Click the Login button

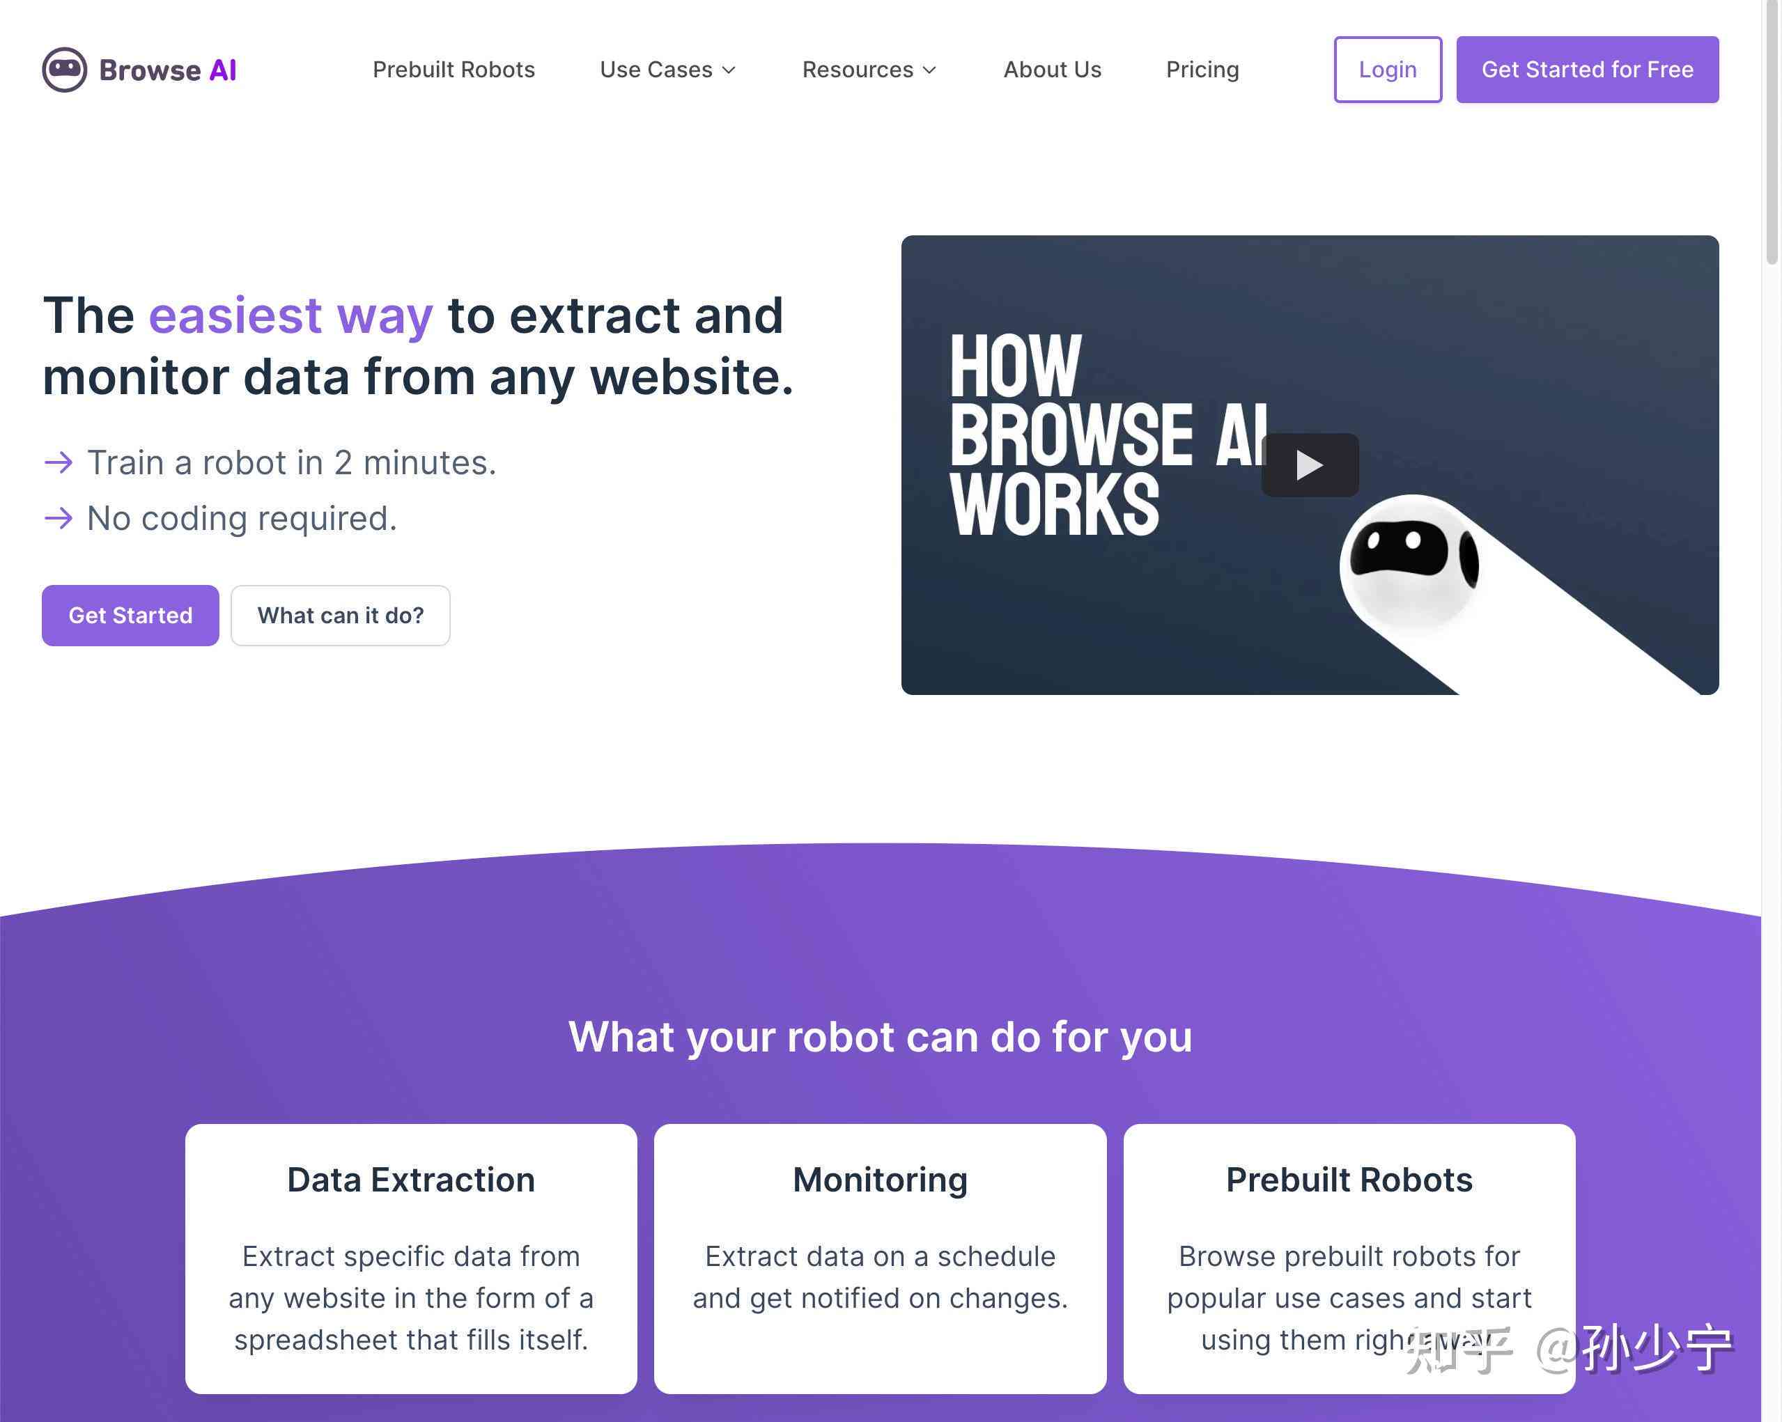[x=1387, y=68]
